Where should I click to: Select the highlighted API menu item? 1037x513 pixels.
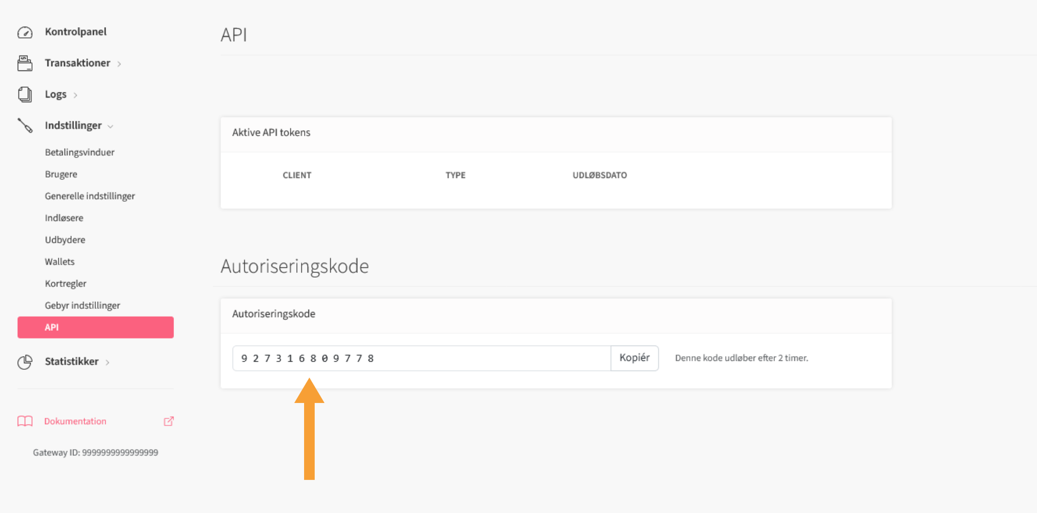point(95,327)
